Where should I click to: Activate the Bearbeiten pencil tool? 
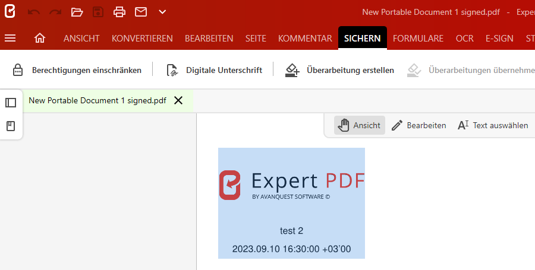418,125
